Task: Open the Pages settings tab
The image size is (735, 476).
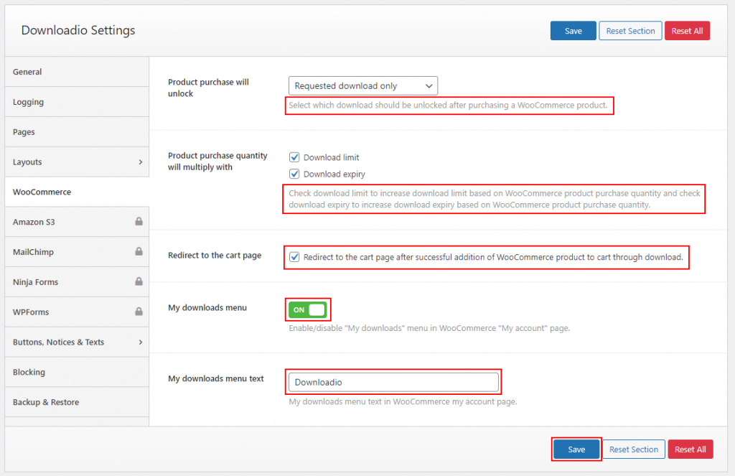Action: click(x=77, y=132)
